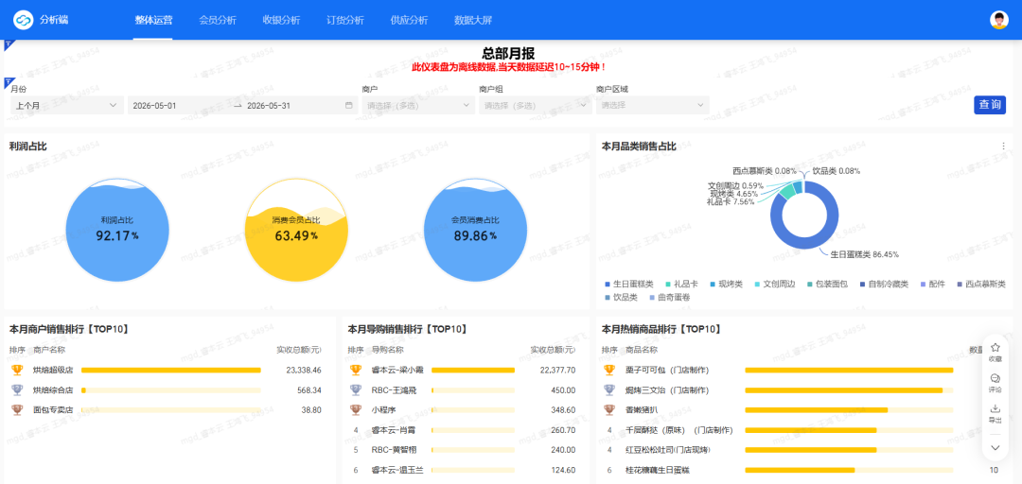Click the 烘焙综合店 row name
This screenshot has width=1022, height=484.
point(53,390)
